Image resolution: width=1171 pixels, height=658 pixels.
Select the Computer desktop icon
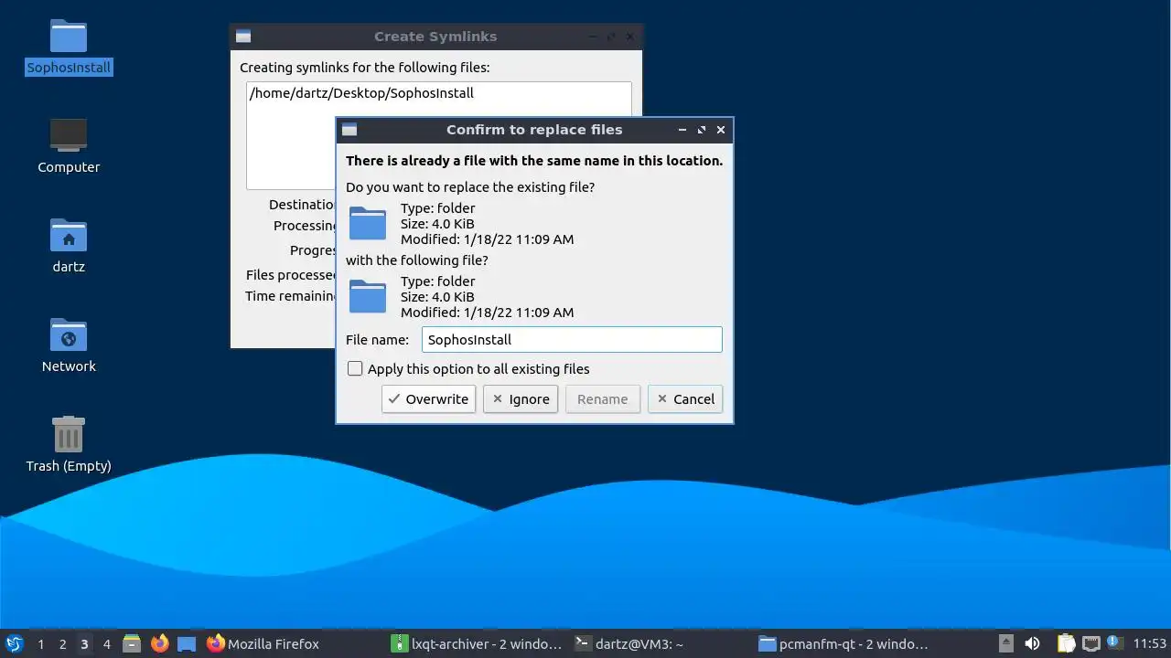pos(69,135)
